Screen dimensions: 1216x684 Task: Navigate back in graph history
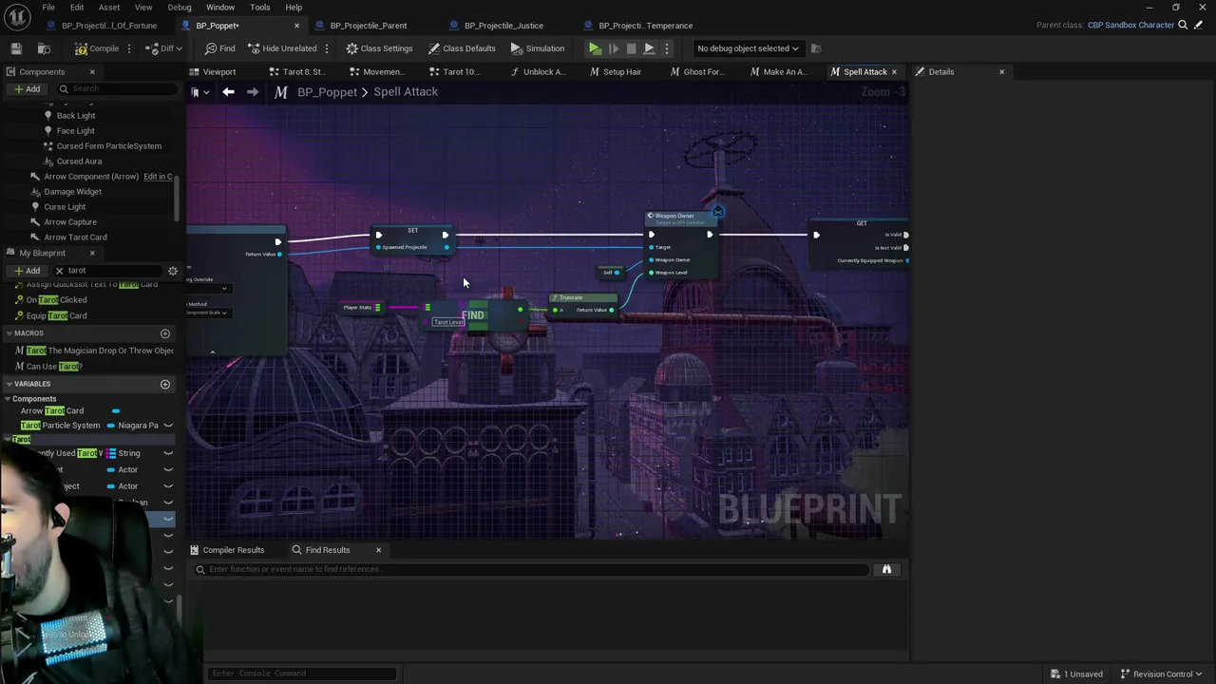pos(228,92)
